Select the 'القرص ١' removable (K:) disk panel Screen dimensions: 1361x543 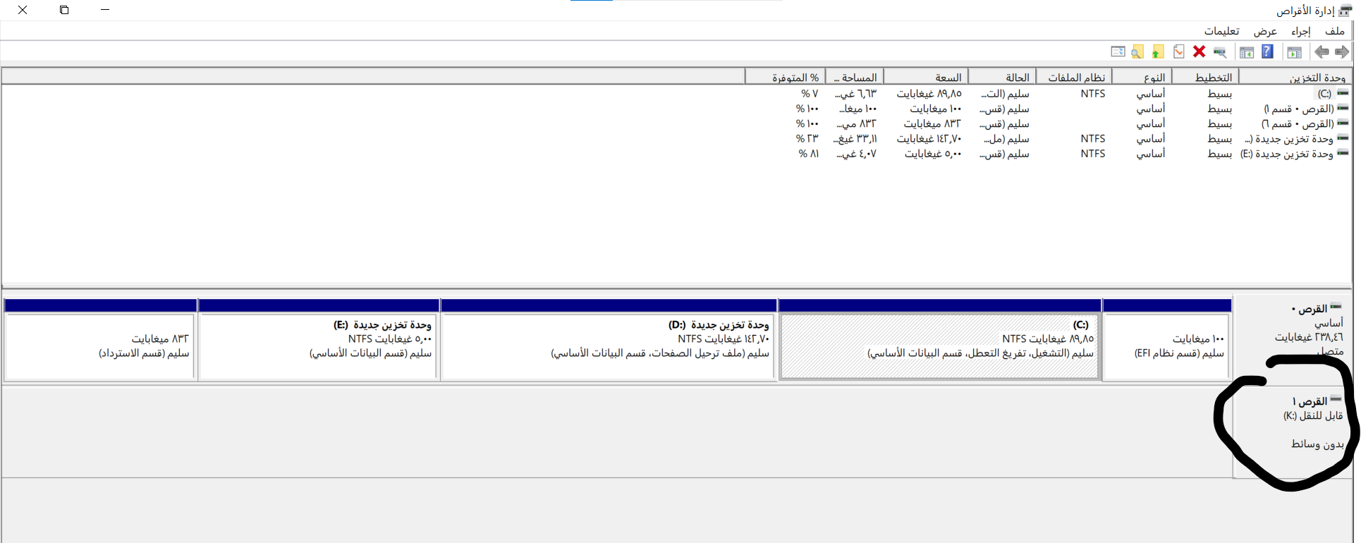[x=1291, y=432]
